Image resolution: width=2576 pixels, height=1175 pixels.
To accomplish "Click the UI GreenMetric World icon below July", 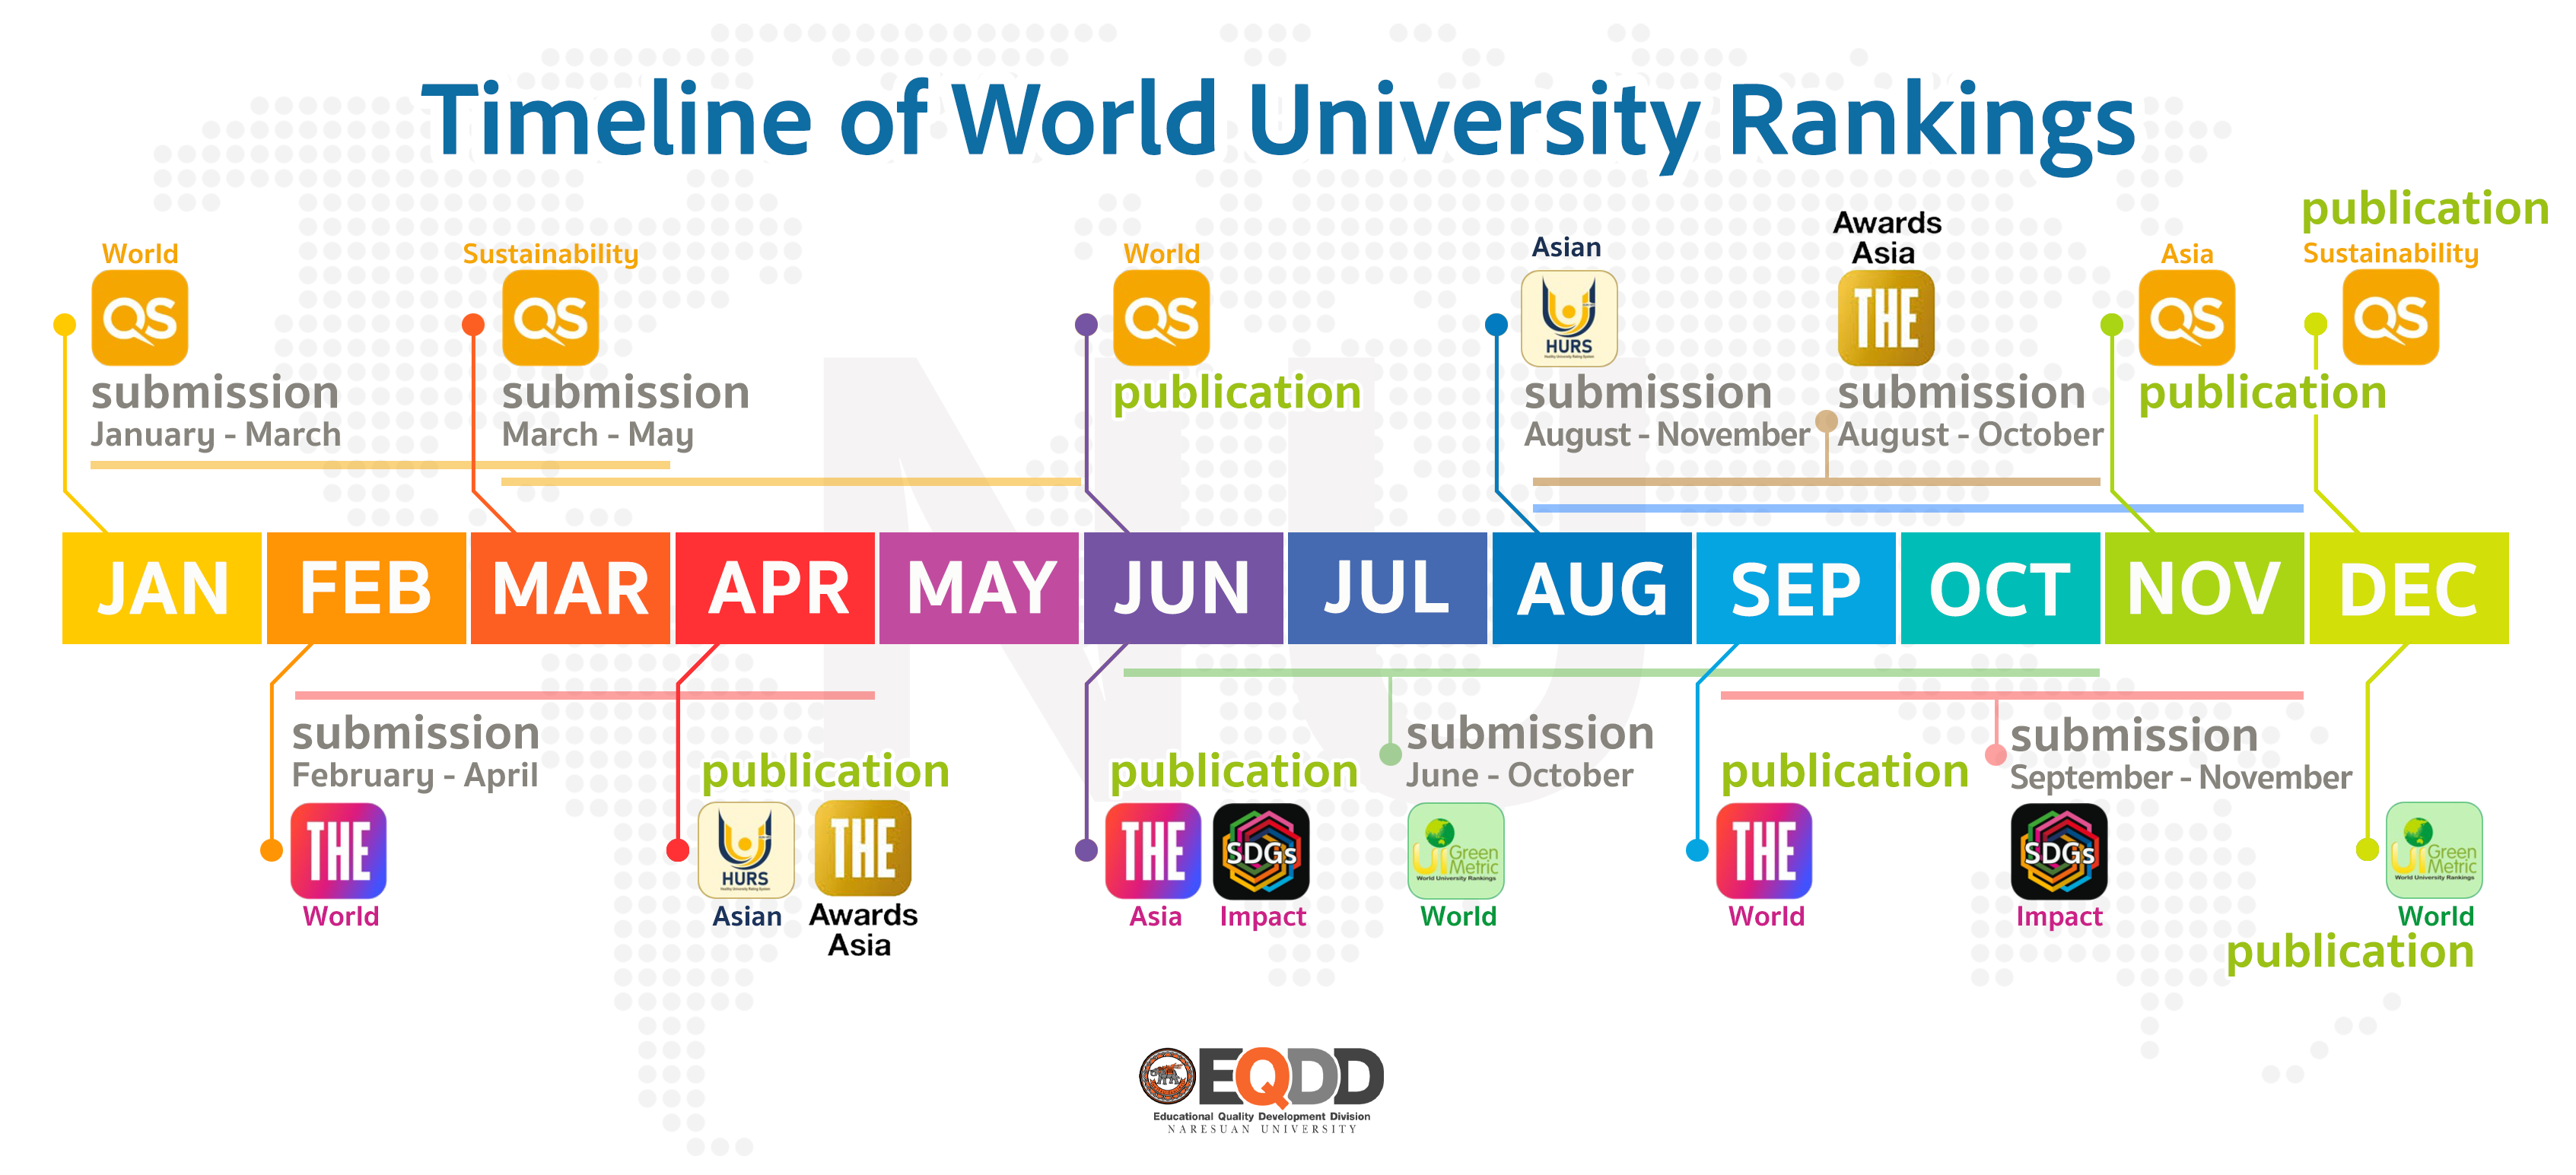I will [x=1455, y=851].
